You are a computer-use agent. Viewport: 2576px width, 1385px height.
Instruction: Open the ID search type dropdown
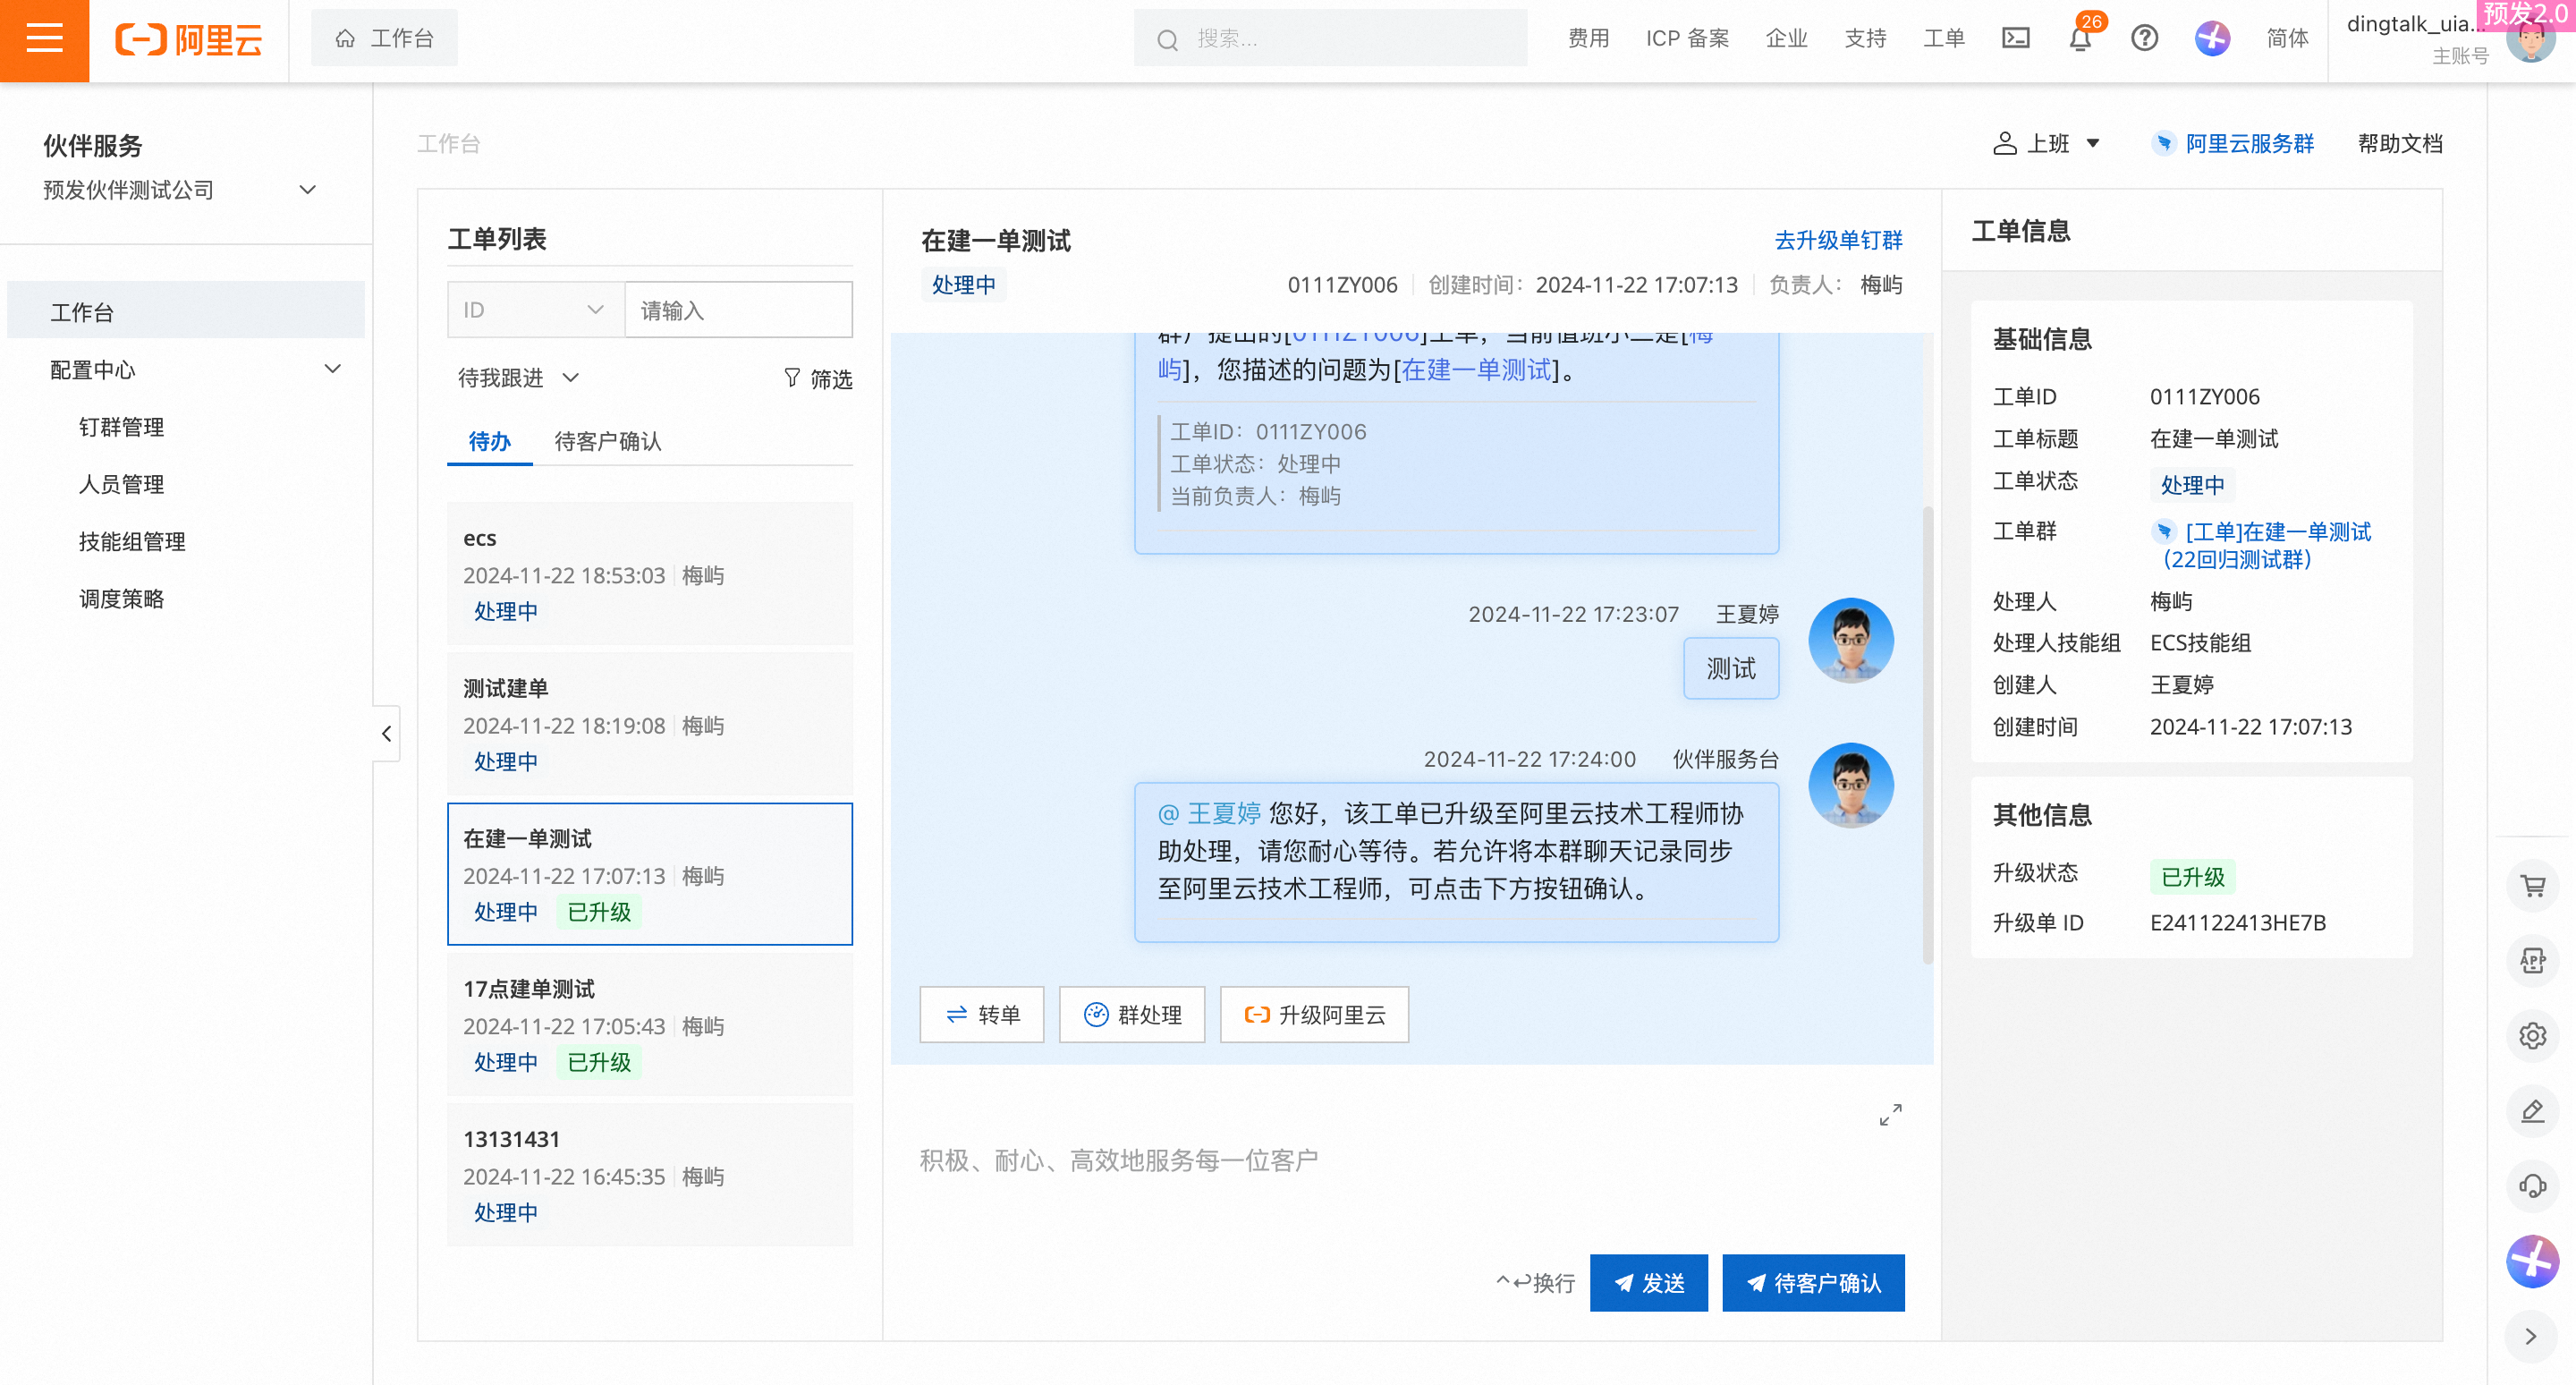pyautogui.click(x=535, y=310)
